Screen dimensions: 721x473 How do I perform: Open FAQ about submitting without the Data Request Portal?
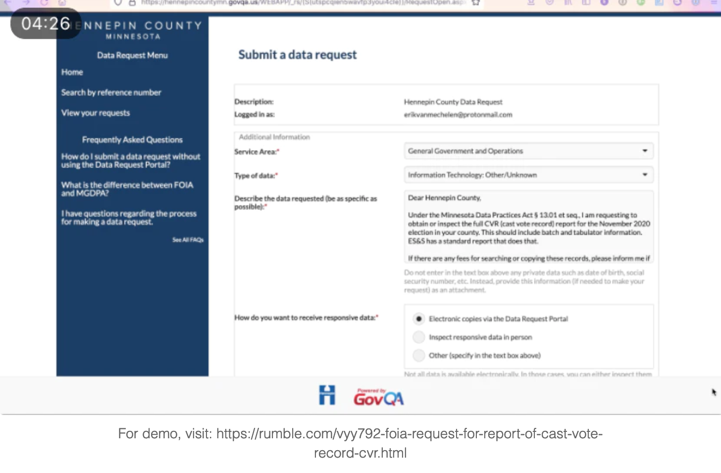(x=131, y=161)
